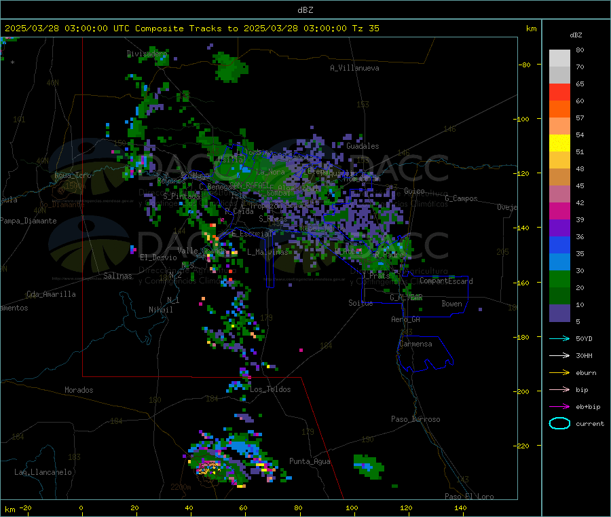Pick the light orange swatch between 57 and 54
611x517 pixels.
559,126
